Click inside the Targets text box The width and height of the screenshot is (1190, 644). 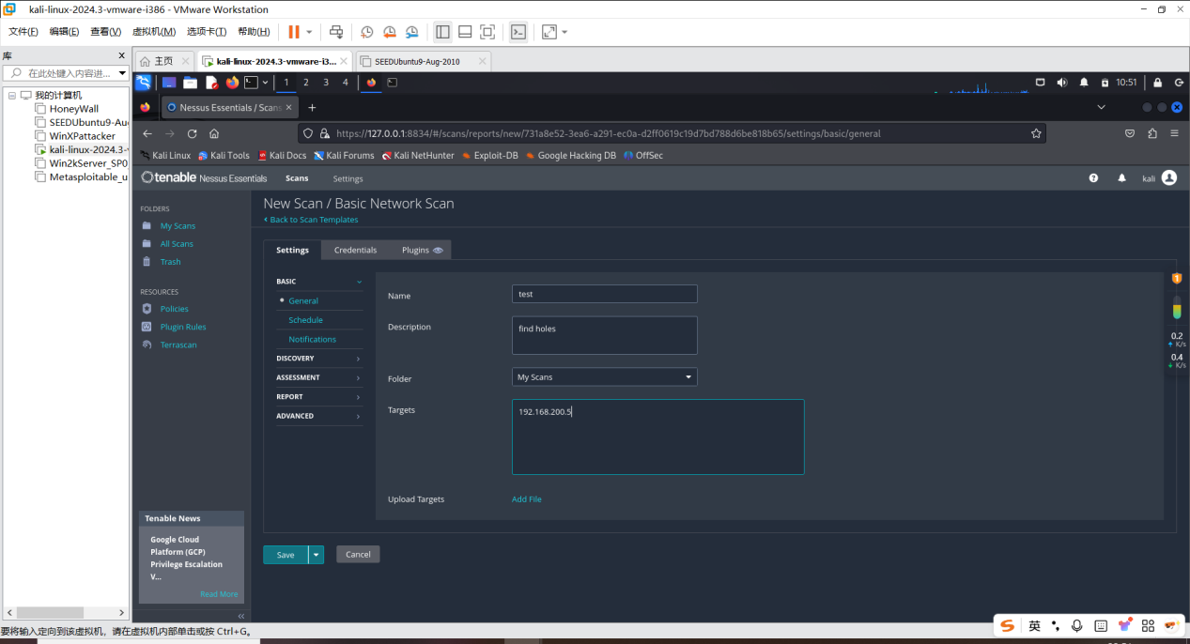(x=657, y=437)
